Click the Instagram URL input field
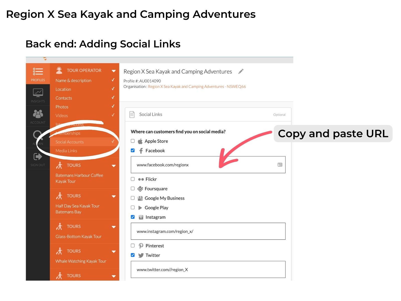Viewport: 401px width, 301px height. (208, 231)
